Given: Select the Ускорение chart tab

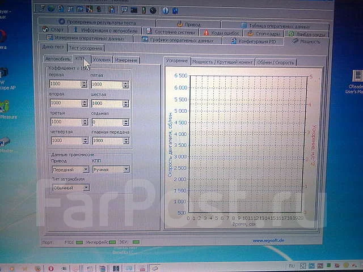Looking at the screenshot, I should [177, 61].
